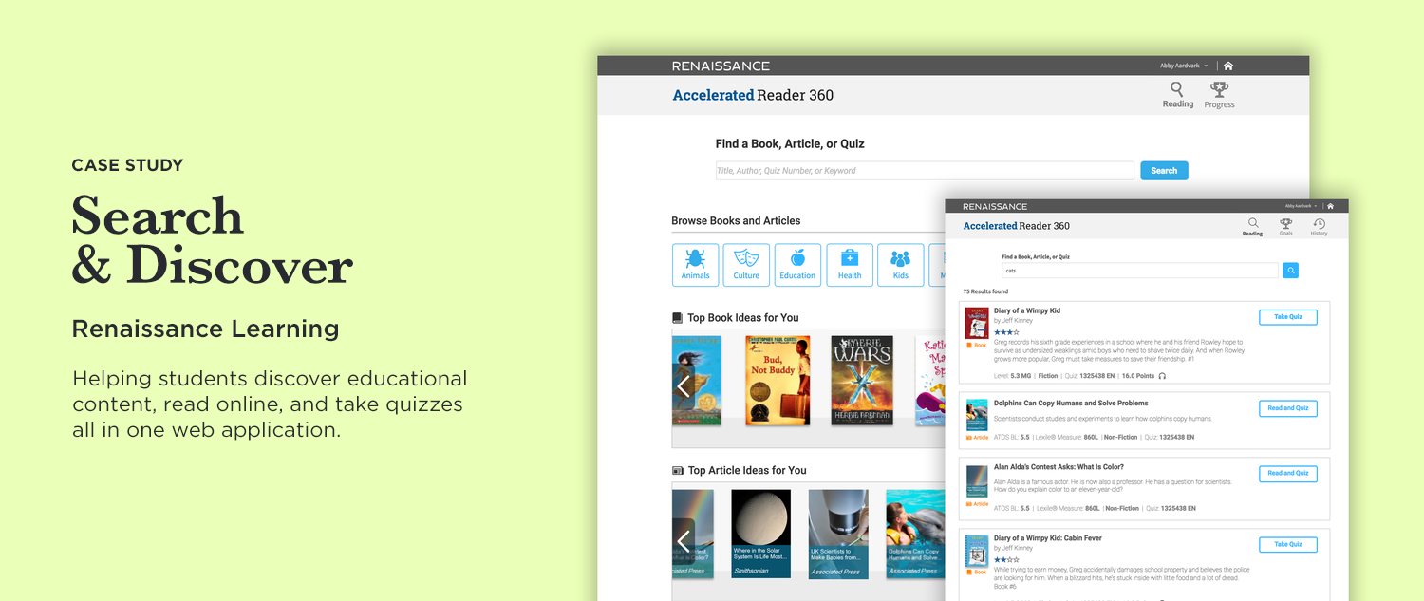Click 'Browse Books and Articles' heading
Image resolution: width=1424 pixels, height=601 pixels.
[736, 220]
